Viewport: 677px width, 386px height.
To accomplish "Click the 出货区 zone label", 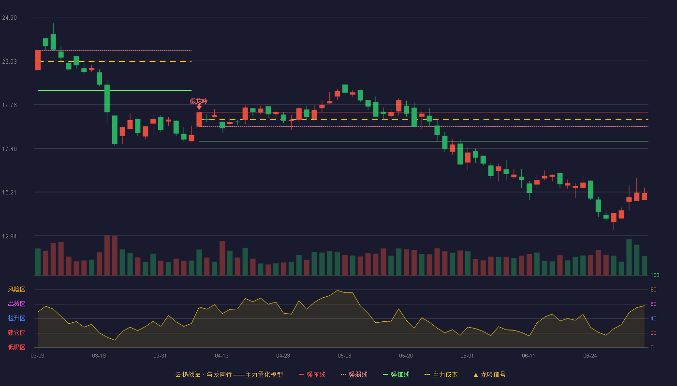I will pos(16,304).
